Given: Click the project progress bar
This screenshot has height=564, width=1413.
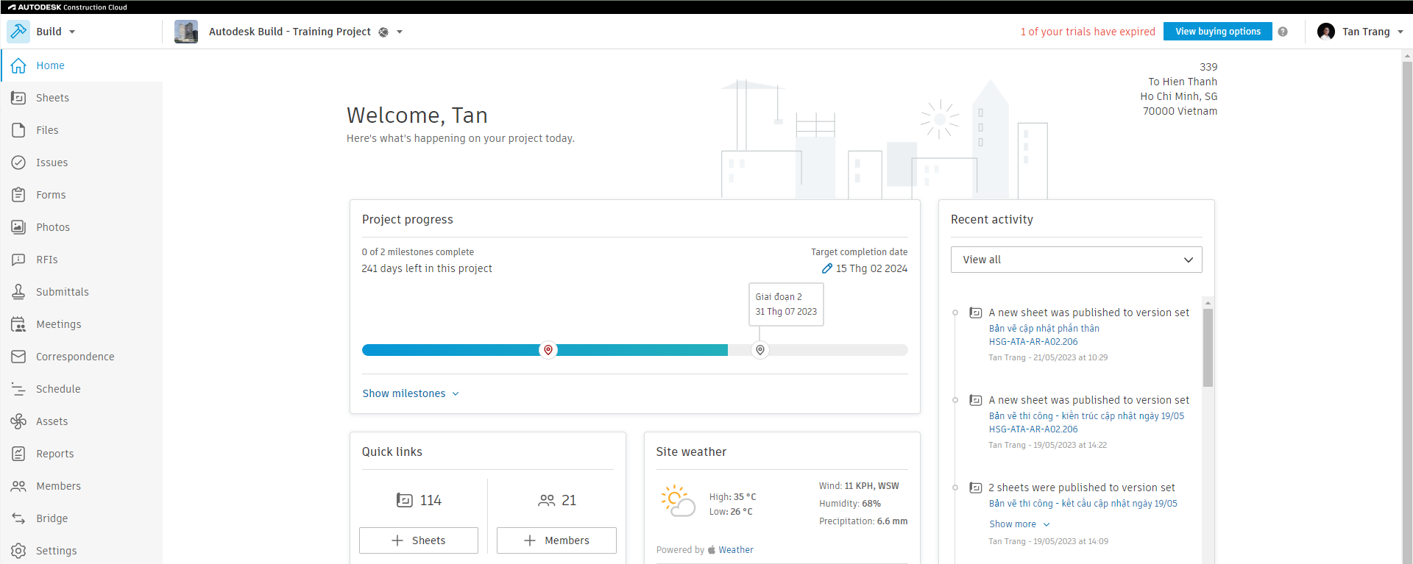Looking at the screenshot, I should click(x=634, y=350).
